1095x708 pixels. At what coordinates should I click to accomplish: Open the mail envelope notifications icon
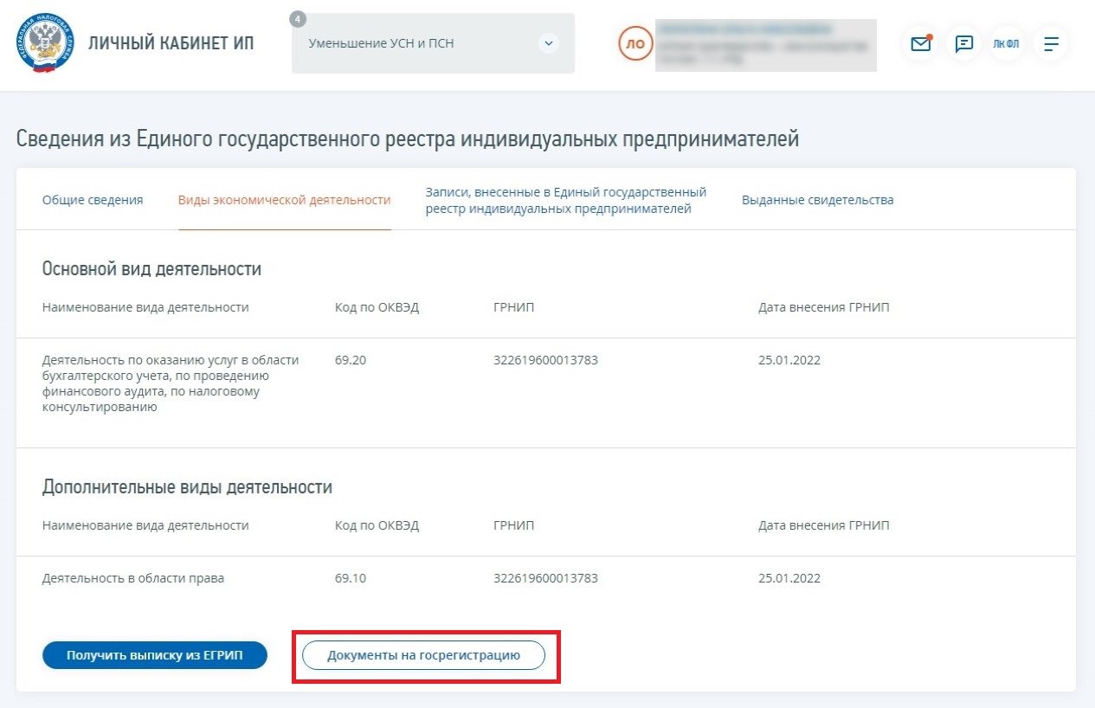tap(921, 44)
